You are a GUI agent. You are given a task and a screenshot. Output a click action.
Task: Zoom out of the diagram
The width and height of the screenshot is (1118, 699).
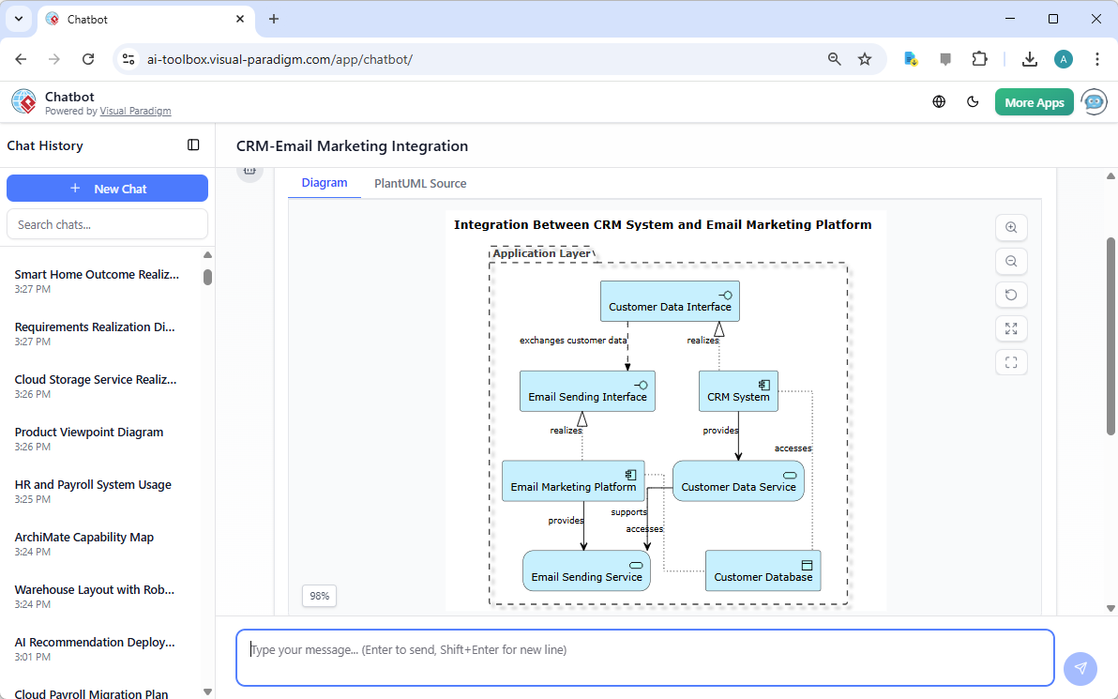(x=1011, y=261)
